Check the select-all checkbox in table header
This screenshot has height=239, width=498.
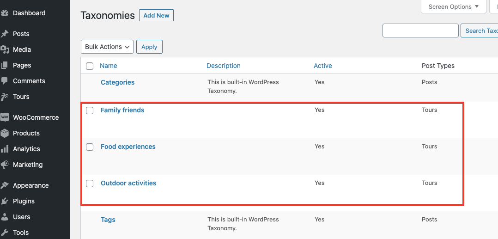90,66
